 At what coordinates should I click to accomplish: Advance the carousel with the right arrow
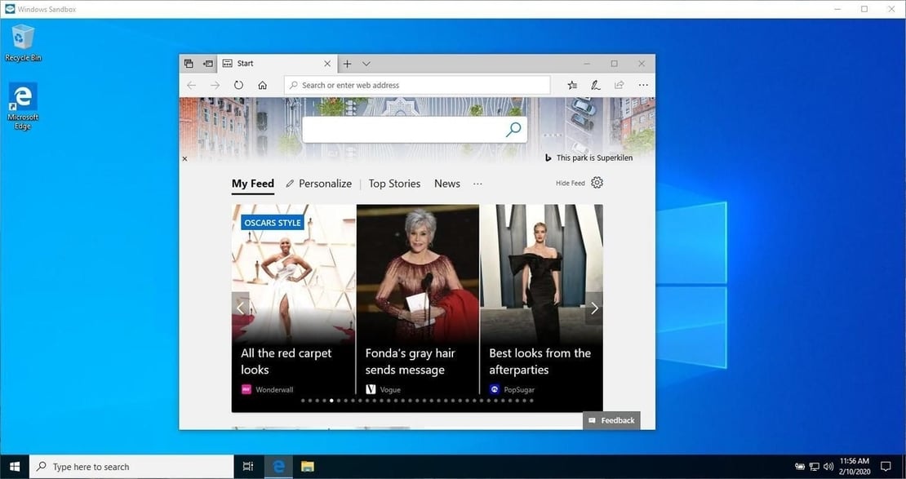594,308
